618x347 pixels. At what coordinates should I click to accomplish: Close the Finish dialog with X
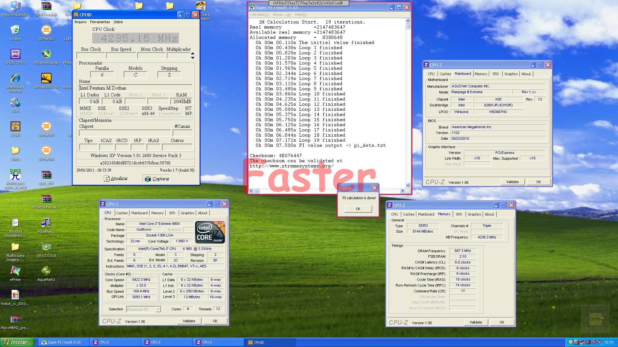click(x=374, y=188)
